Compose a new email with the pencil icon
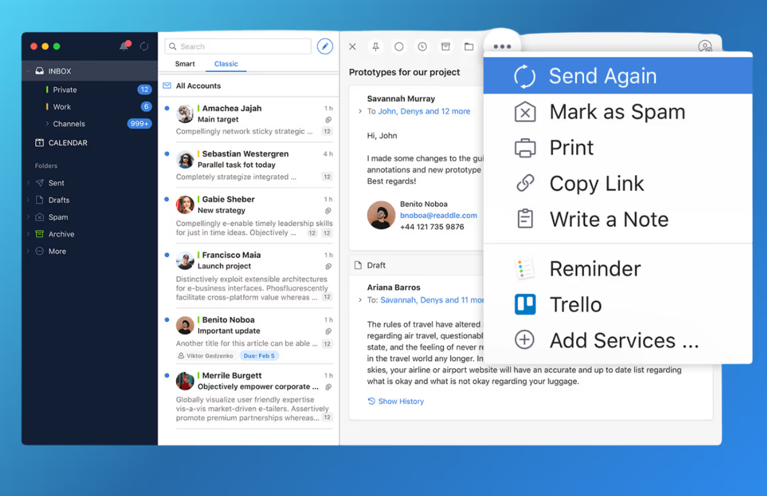Screen dimensions: 767x496 coord(324,46)
